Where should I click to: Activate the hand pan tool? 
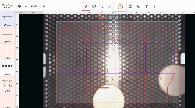[x=94, y=6]
